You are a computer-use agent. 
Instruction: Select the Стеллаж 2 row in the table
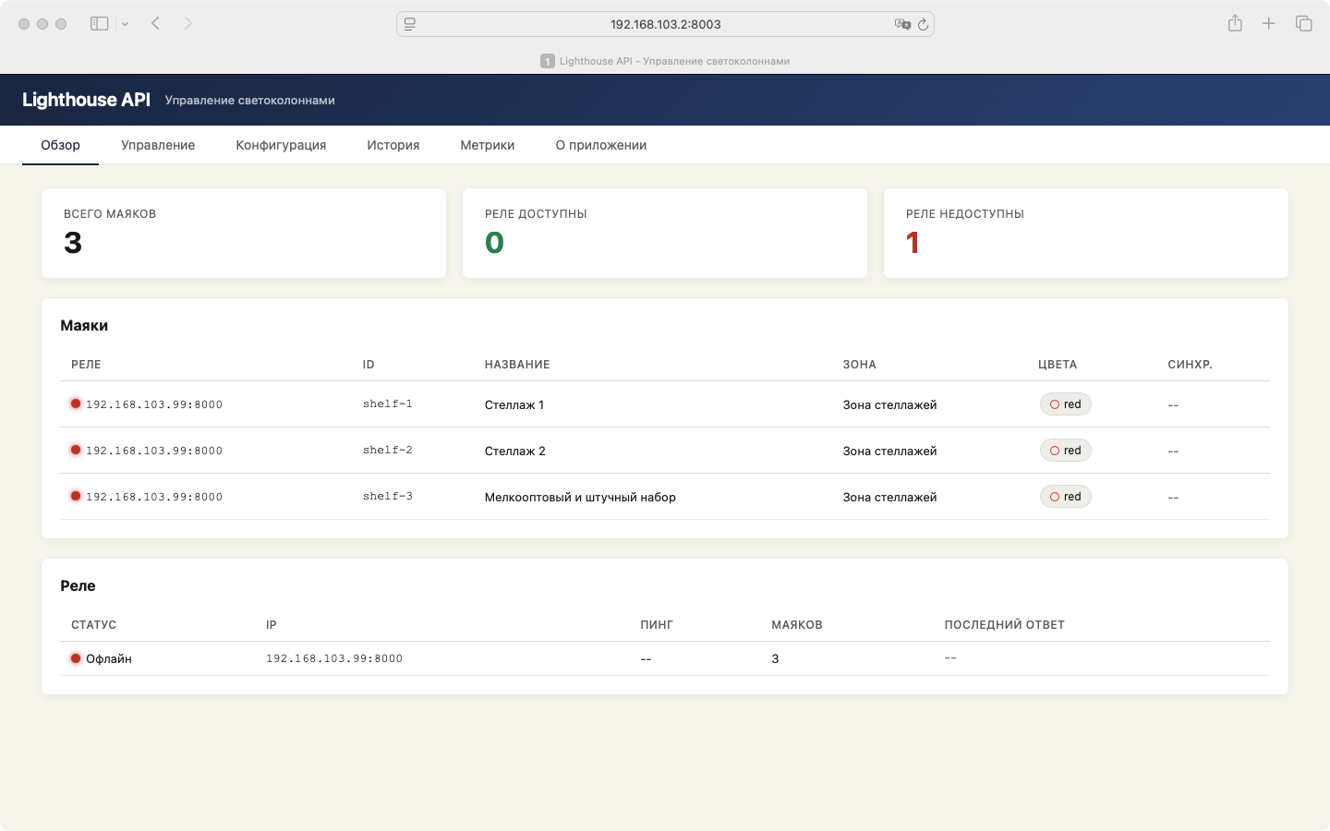pyautogui.click(x=514, y=451)
